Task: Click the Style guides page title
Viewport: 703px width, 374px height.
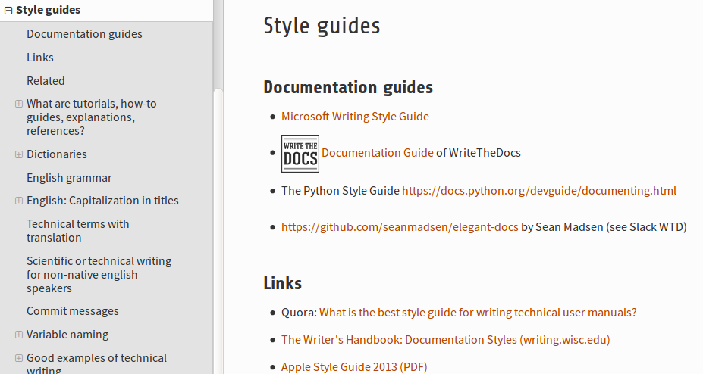Action: [322, 26]
